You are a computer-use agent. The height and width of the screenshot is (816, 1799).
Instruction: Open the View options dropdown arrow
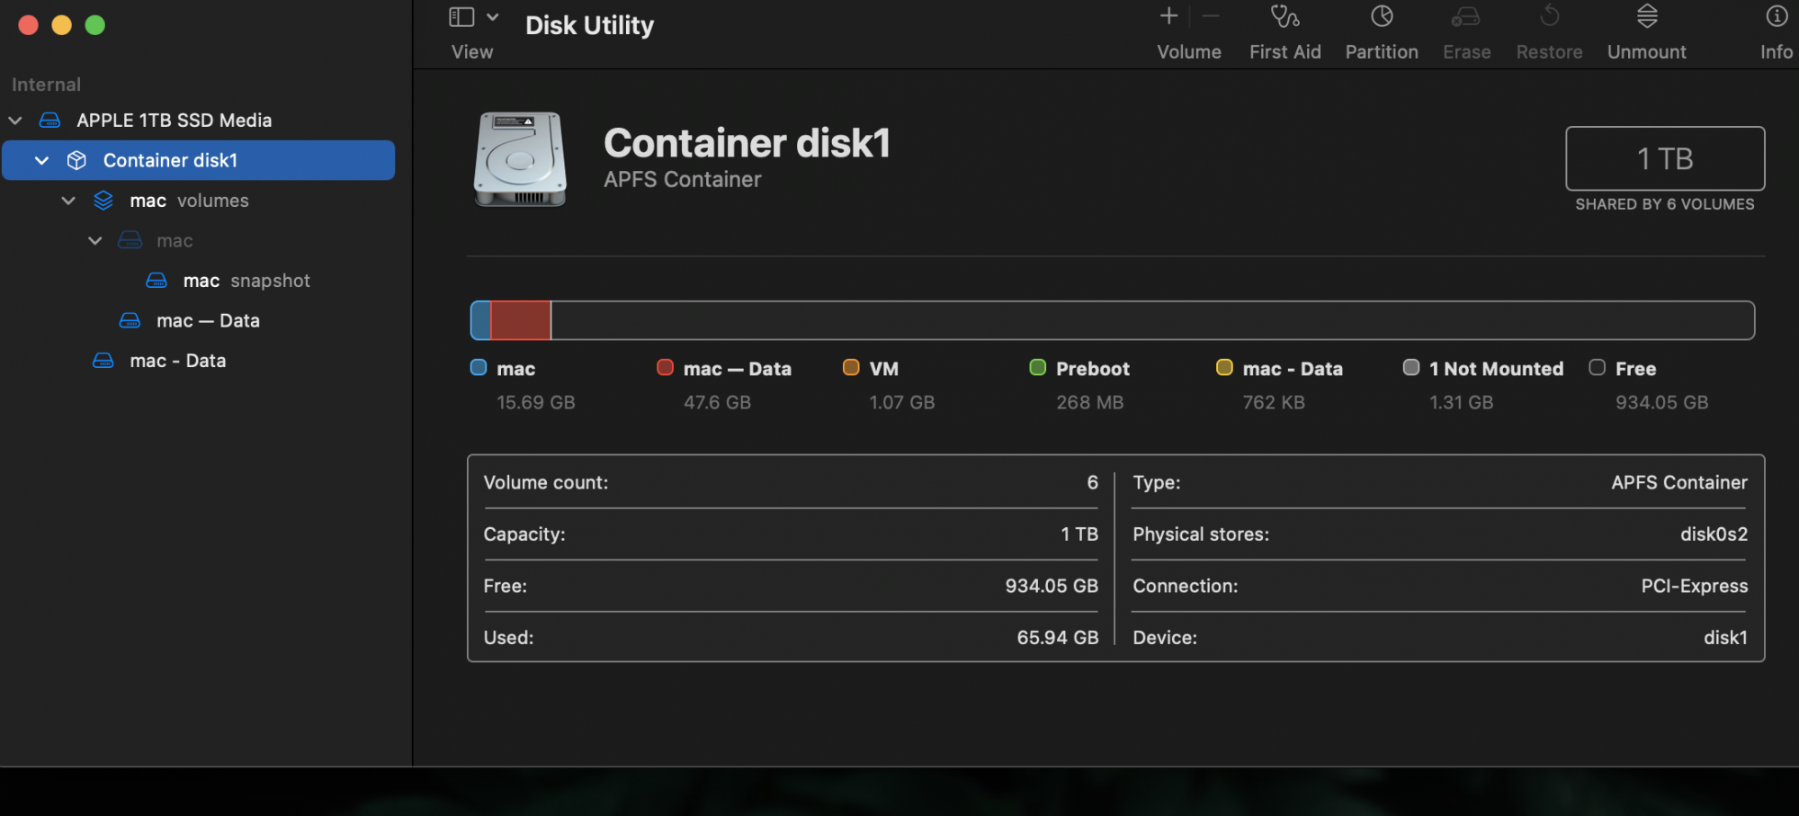[493, 17]
